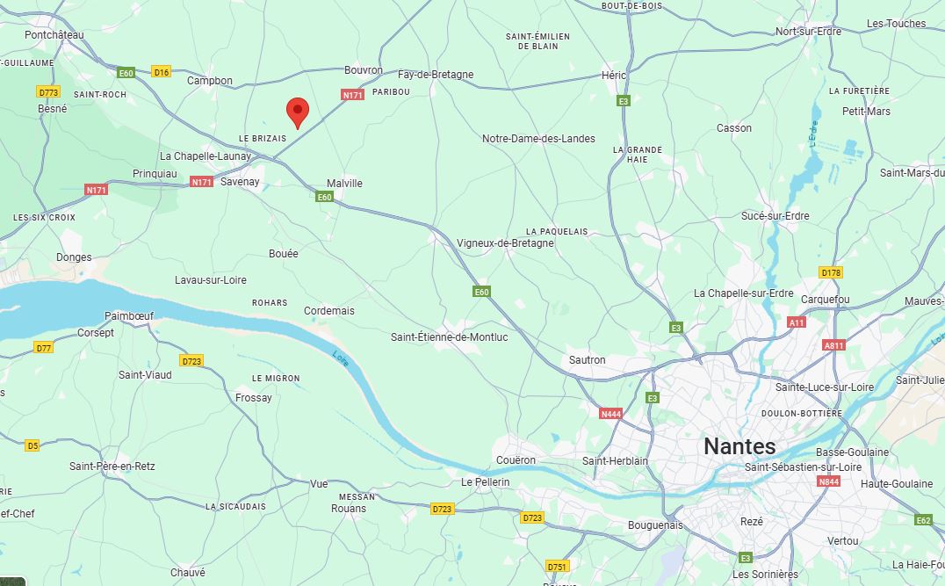Viewport: 945px width, 586px height.
Task: Click the D5 road shield
Action: (x=32, y=445)
